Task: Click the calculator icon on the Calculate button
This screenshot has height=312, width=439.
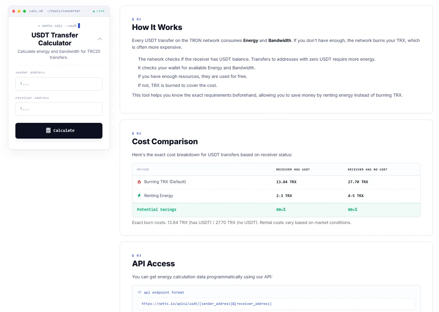Action: tap(48, 131)
